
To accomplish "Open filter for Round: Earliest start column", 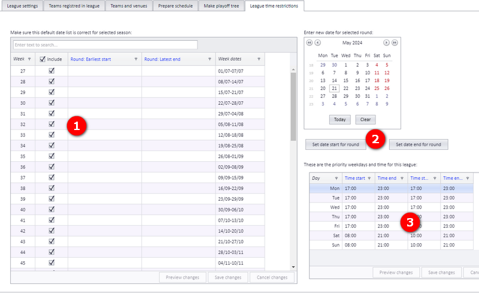I will (x=136, y=59).
